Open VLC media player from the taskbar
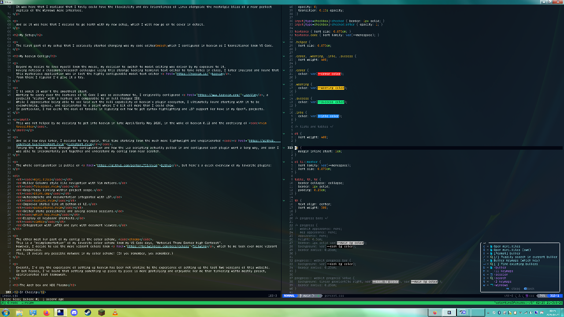This screenshot has width=564, height=317. point(115,313)
